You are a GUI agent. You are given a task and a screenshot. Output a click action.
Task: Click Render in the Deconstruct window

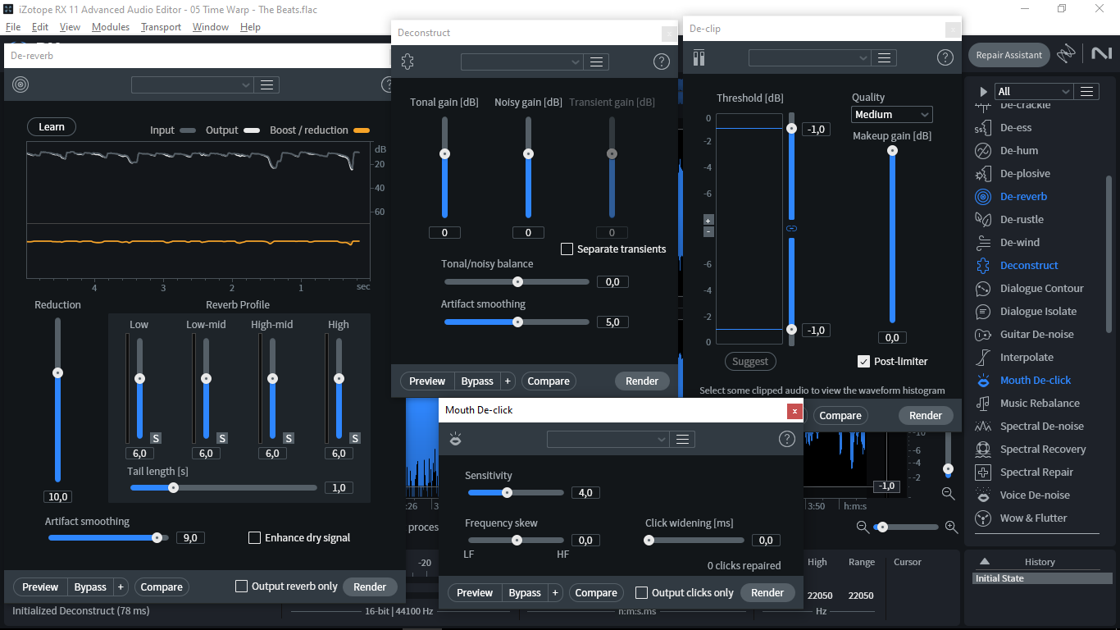point(642,381)
